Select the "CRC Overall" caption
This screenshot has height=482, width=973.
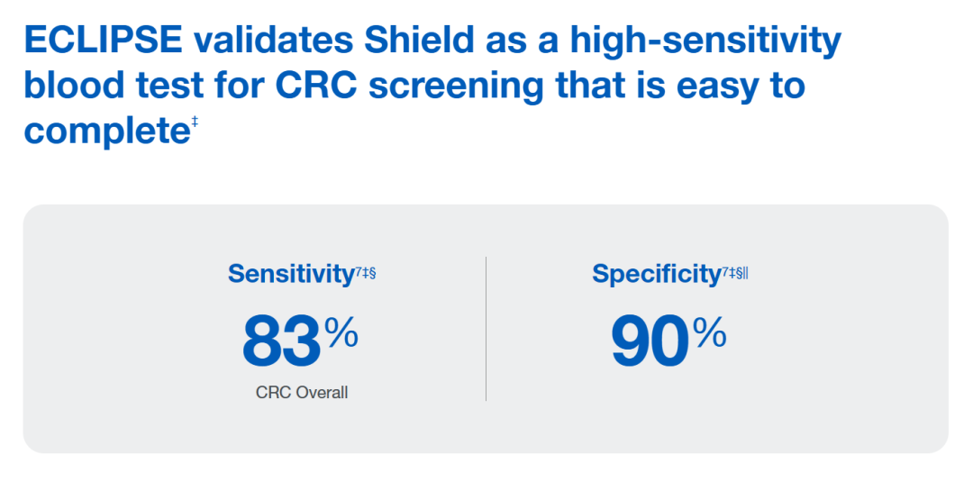pyautogui.click(x=302, y=393)
